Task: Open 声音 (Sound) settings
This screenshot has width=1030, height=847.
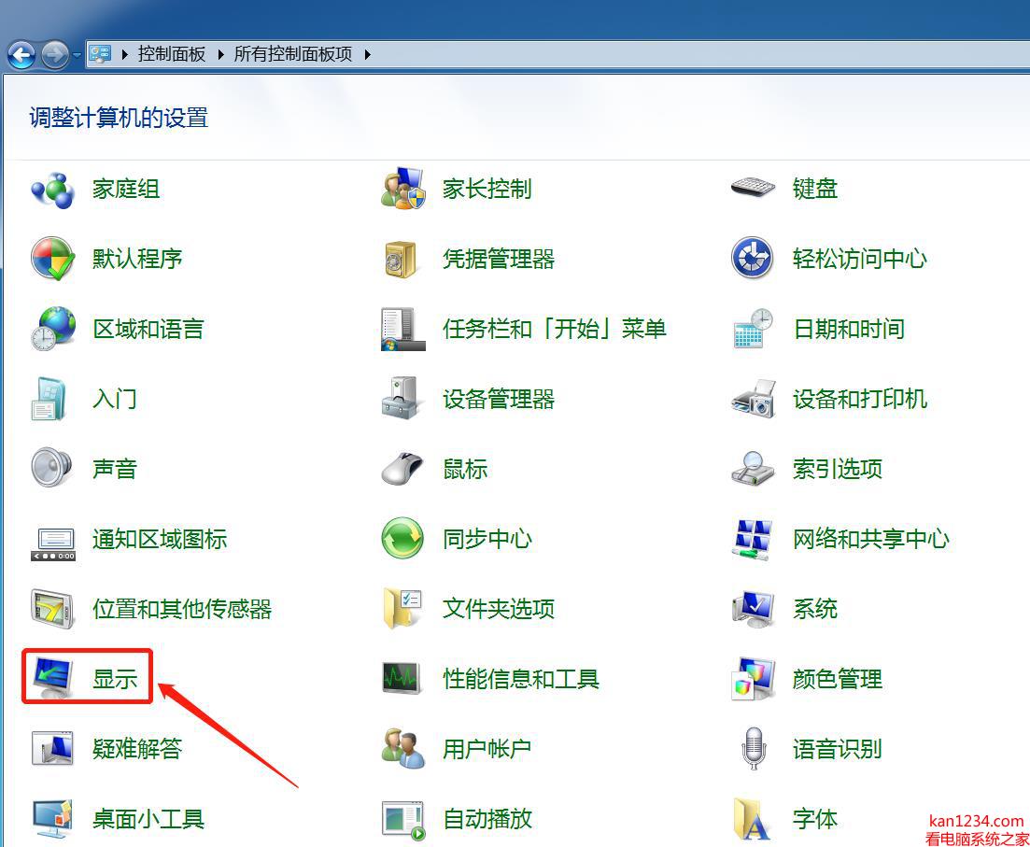Action: point(114,469)
